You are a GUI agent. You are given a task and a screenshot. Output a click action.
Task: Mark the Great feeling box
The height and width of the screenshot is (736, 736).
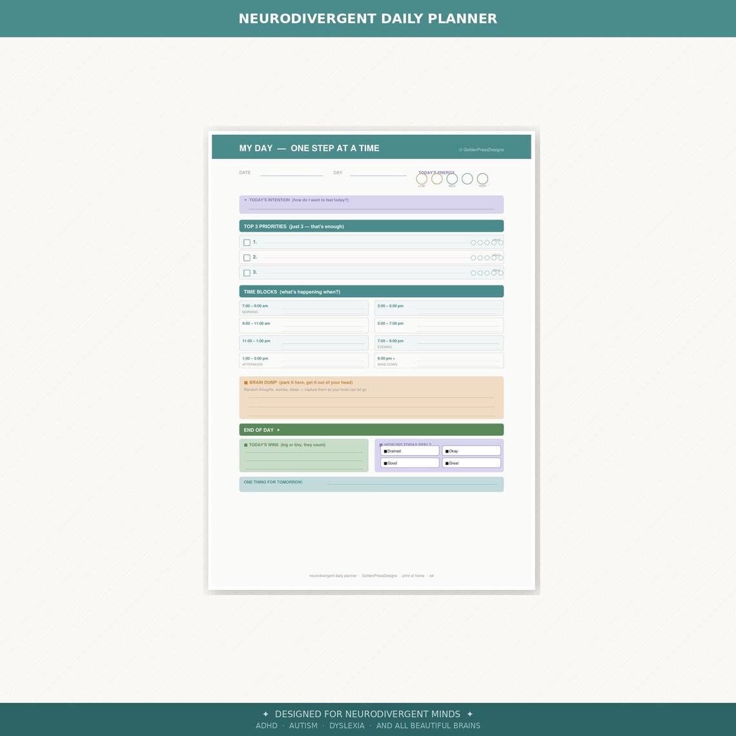471,463
